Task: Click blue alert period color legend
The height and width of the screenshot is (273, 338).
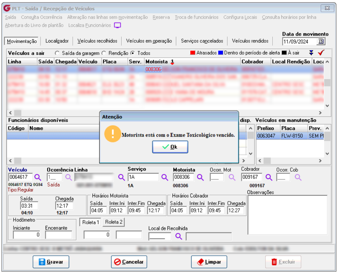Action: (x=220, y=53)
